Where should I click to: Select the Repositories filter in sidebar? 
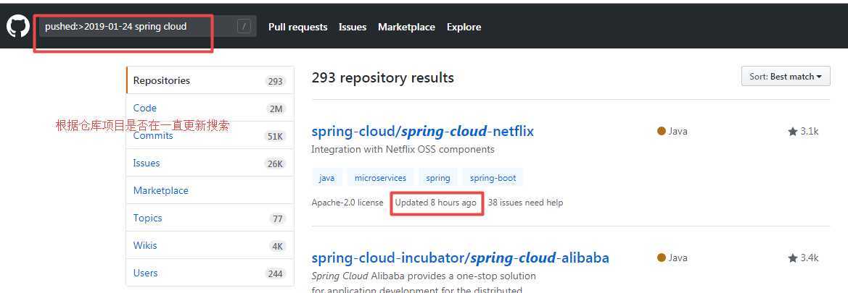click(210, 80)
